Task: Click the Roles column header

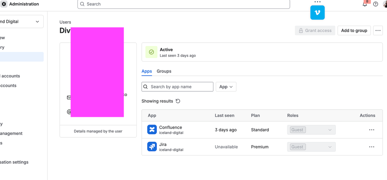Action: (x=293, y=115)
